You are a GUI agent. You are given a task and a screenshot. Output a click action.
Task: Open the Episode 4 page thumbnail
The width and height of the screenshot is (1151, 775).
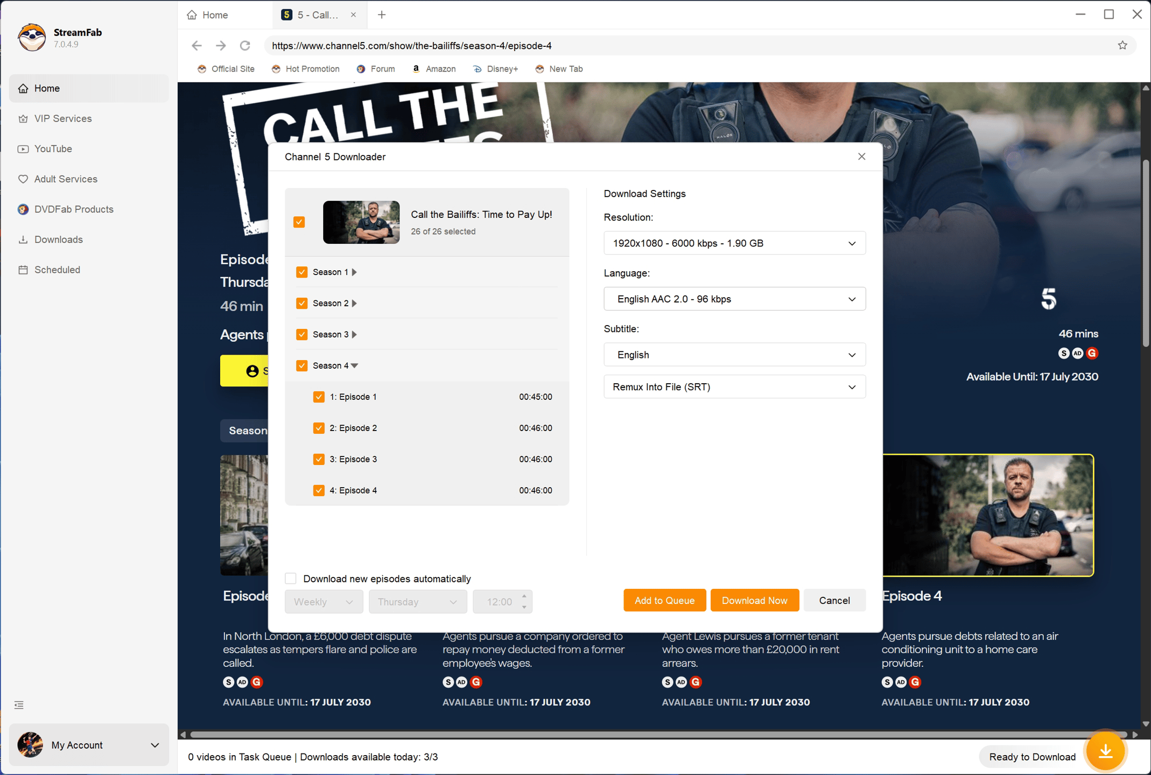pyautogui.click(x=988, y=516)
